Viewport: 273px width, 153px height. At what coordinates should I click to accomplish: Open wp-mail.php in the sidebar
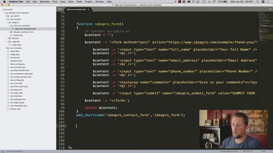[x=16, y=96]
